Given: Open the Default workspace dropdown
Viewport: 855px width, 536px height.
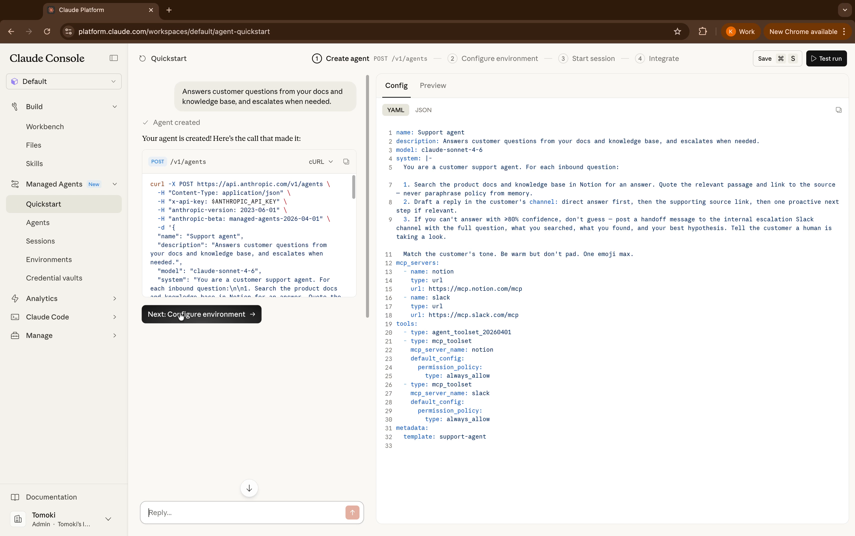Looking at the screenshot, I should 64,81.
